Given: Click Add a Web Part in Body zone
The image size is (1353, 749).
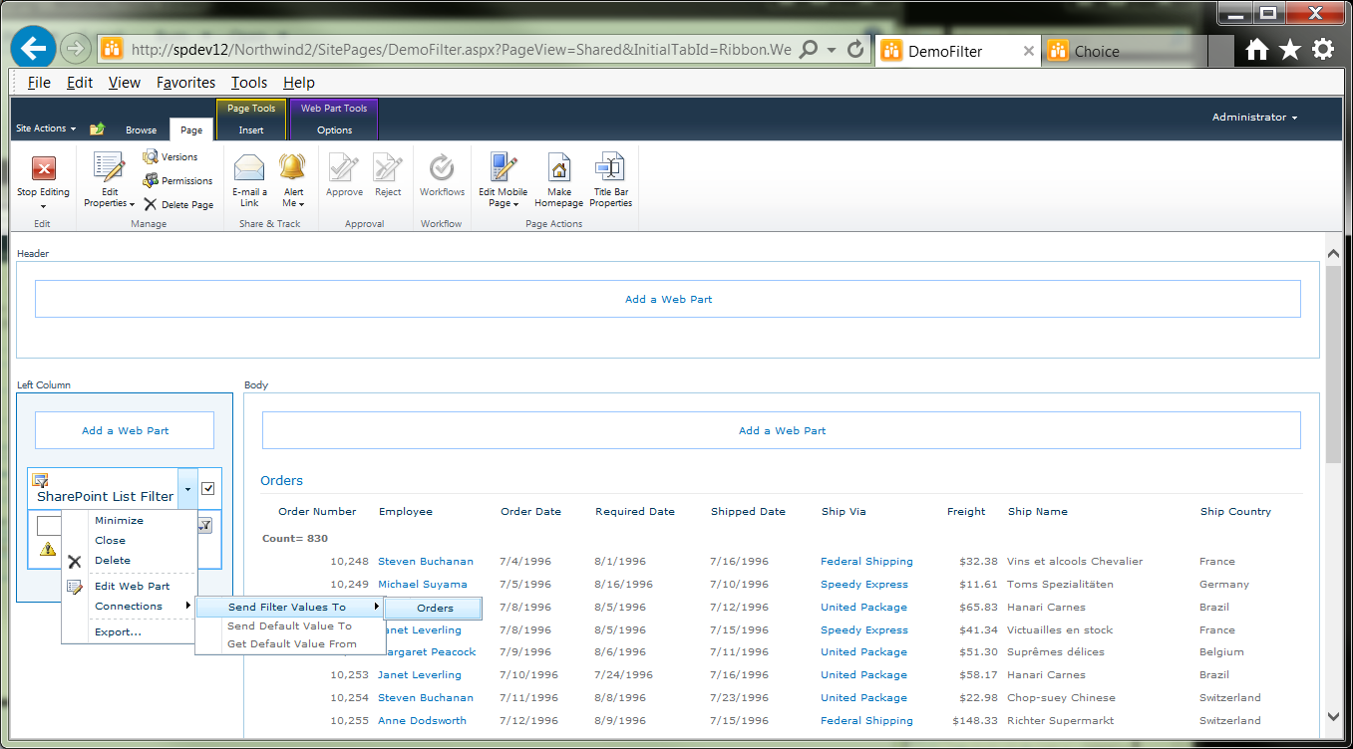Looking at the screenshot, I should tap(782, 430).
